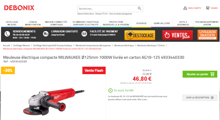
Task: Focus the Rechercher search field
Action: [107, 9]
